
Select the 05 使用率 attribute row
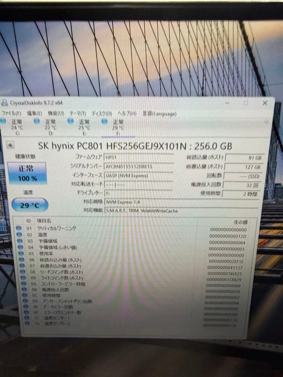[x=132, y=254]
